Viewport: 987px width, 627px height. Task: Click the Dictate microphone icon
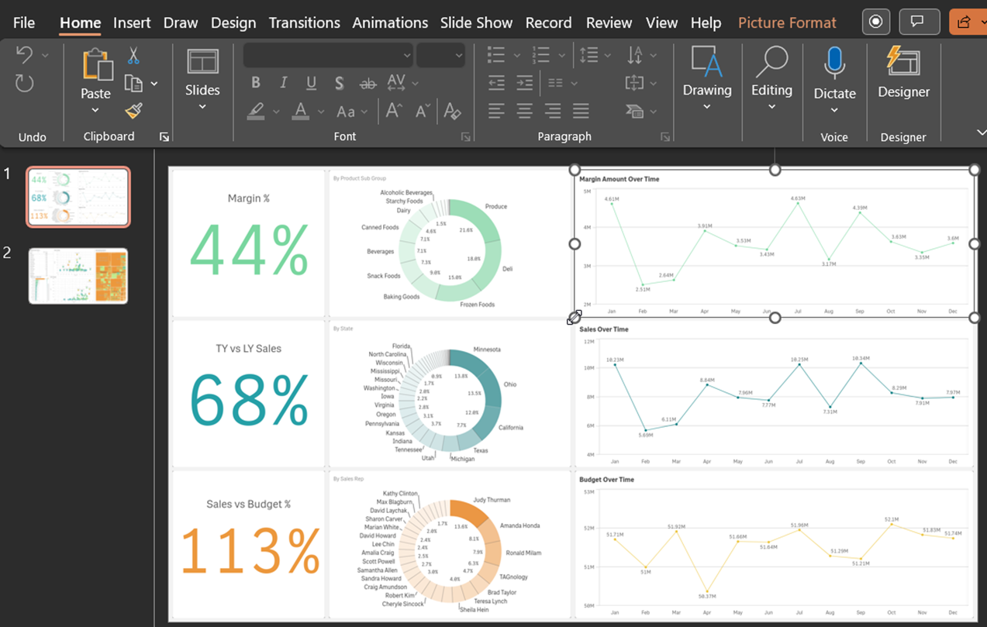[x=834, y=64]
